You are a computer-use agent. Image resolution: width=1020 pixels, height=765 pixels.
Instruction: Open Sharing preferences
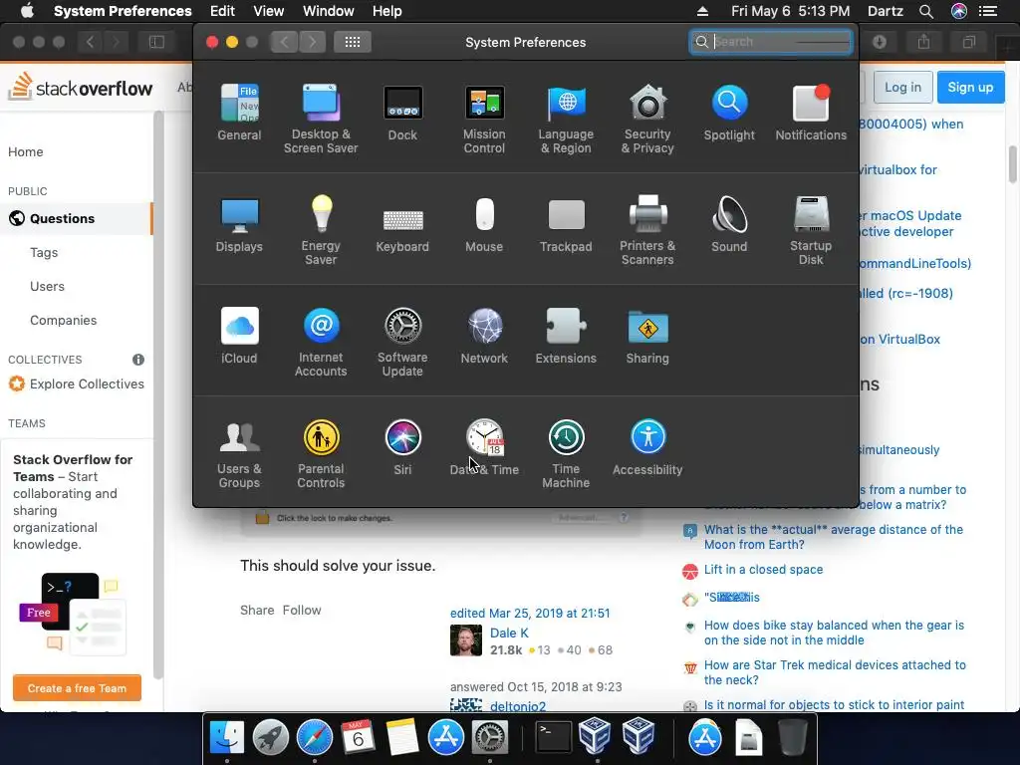tap(647, 336)
